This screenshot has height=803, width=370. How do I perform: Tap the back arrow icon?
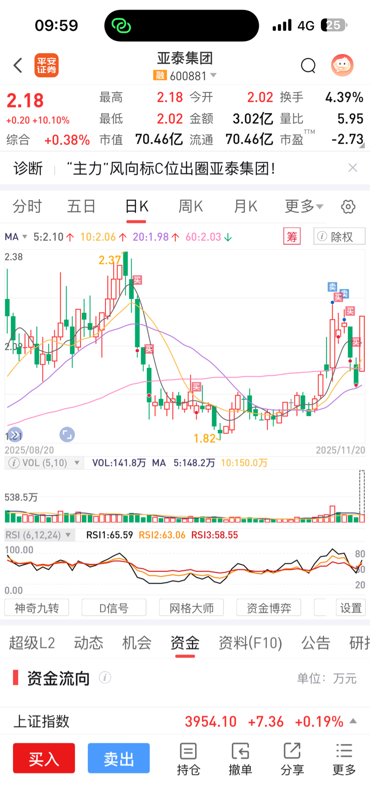18,65
